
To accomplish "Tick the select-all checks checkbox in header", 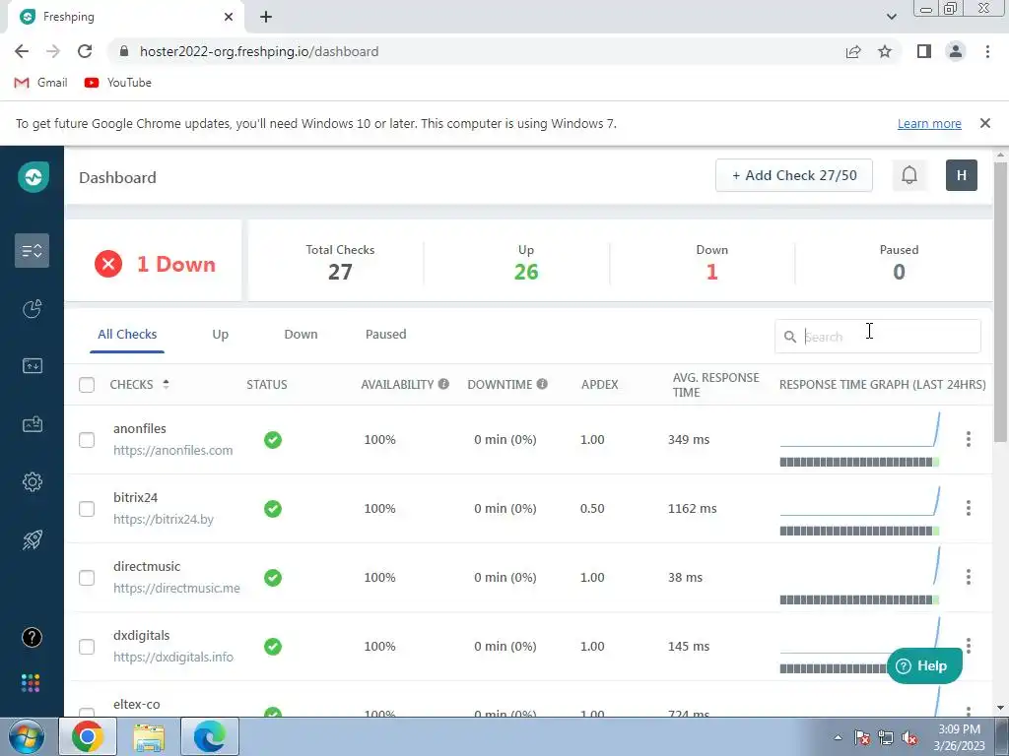I will point(87,385).
